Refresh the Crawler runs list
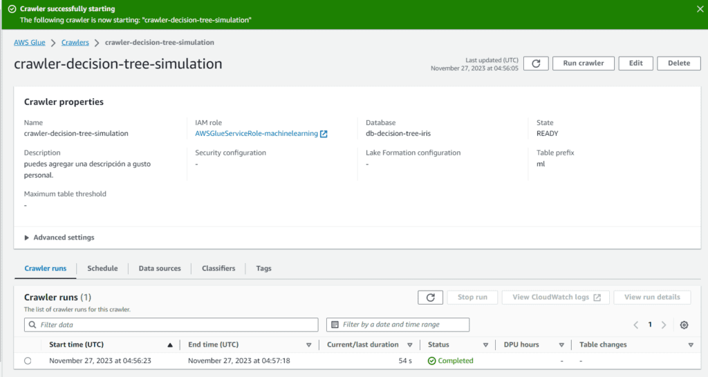The image size is (708, 377). 430,297
